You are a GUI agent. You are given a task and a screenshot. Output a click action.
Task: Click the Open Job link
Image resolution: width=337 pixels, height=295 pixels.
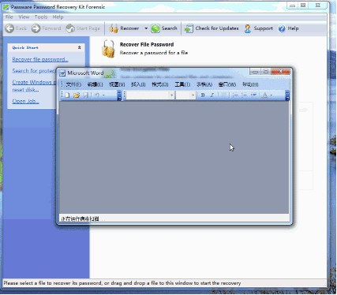click(25, 101)
